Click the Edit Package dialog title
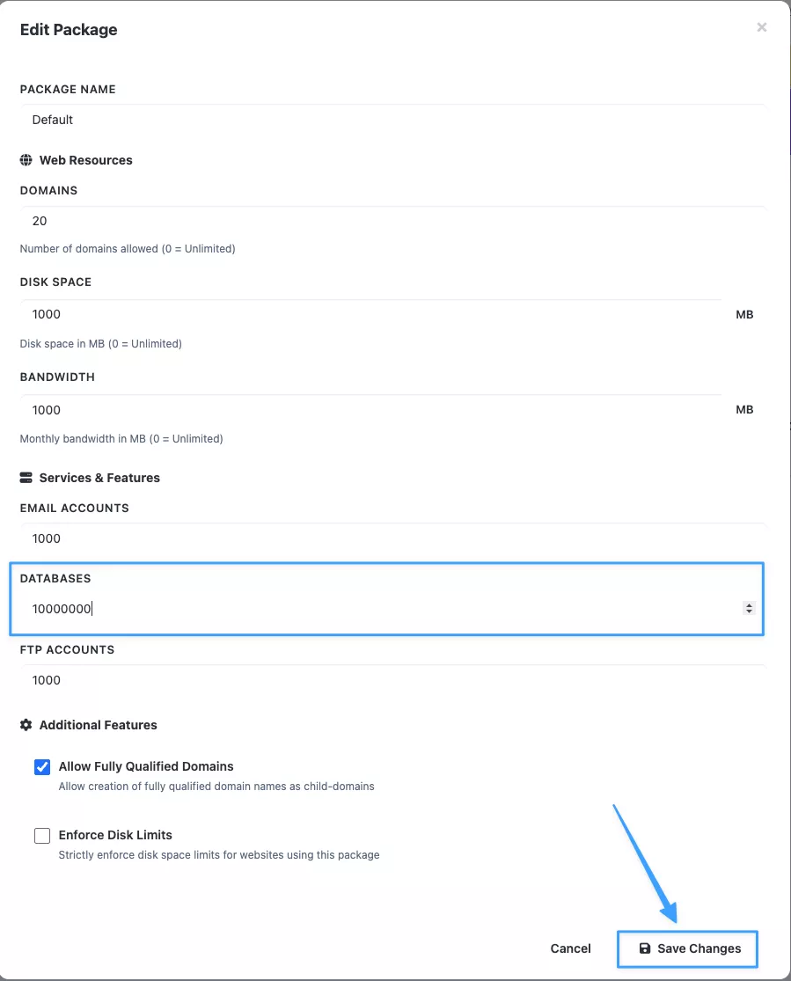This screenshot has width=791, height=981. tap(69, 30)
